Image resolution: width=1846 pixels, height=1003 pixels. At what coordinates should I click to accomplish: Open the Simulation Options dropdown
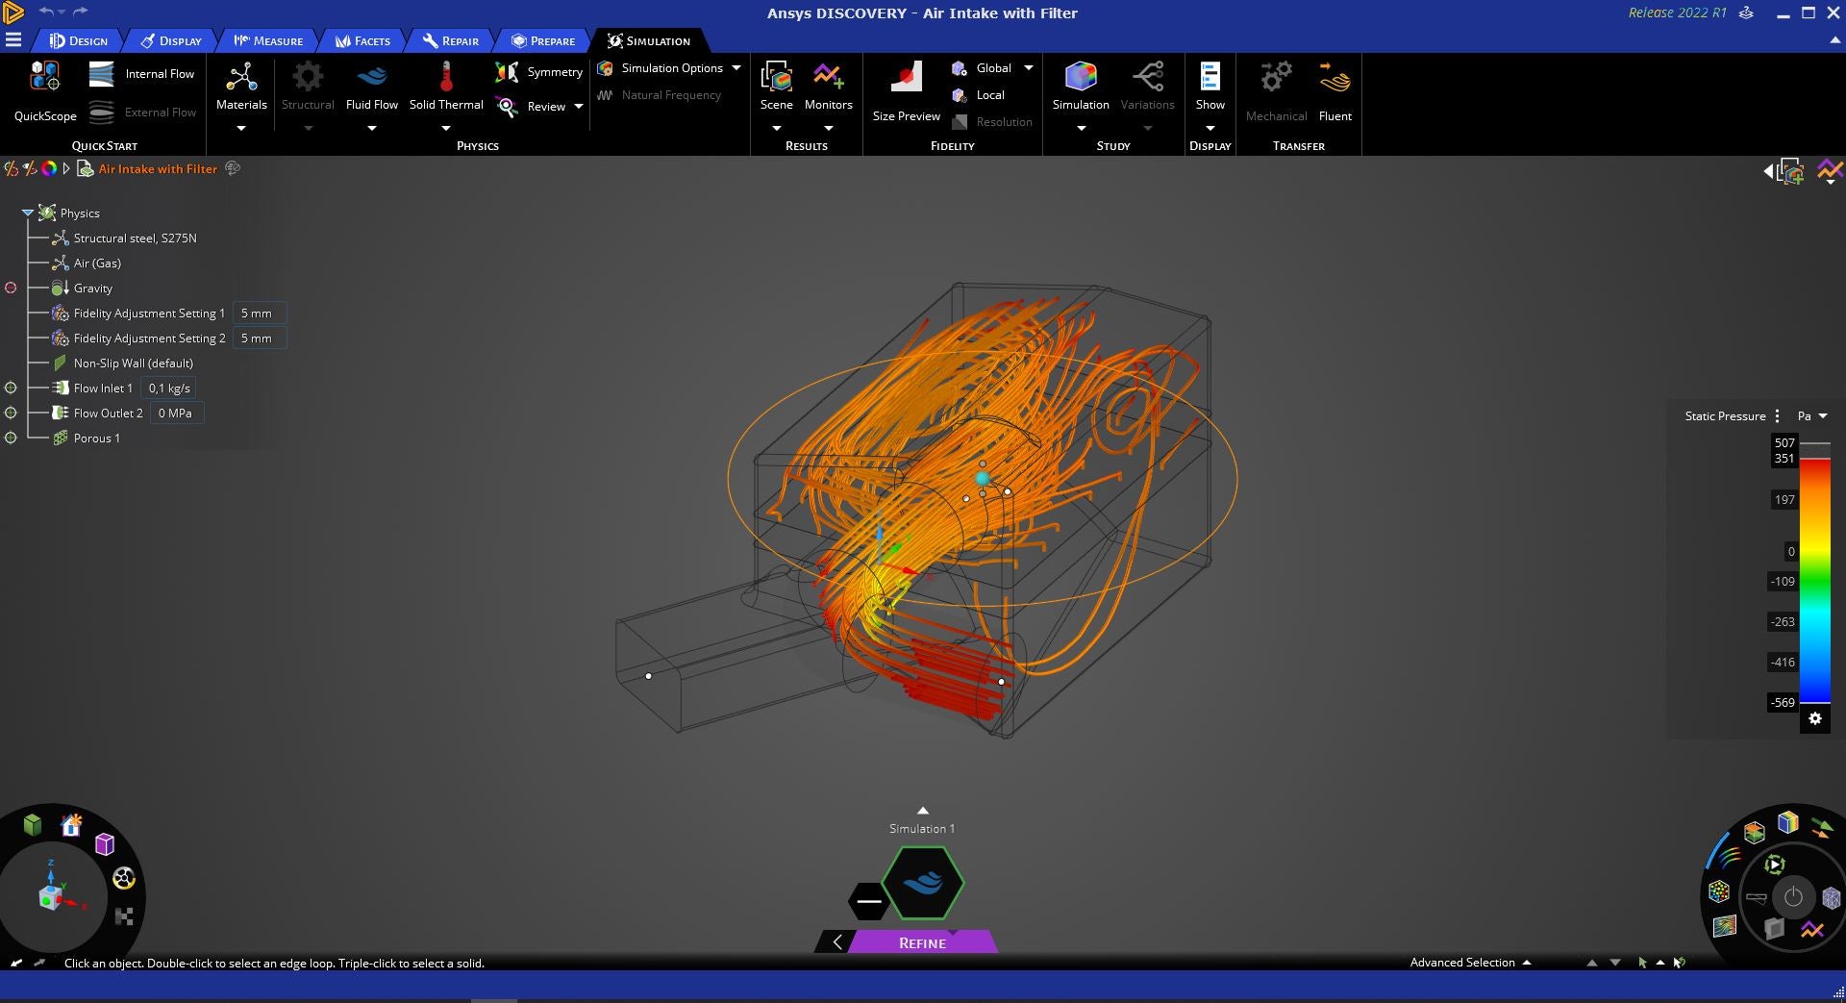click(736, 68)
